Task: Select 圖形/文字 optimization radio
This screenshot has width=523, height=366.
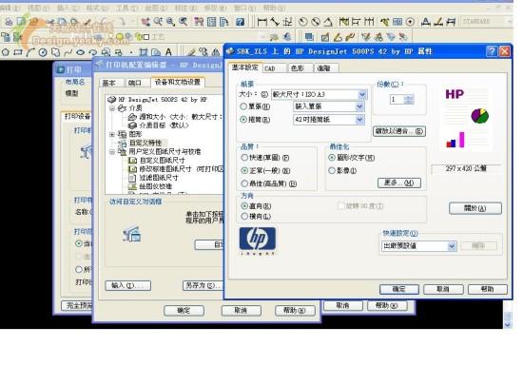Action: [x=332, y=158]
